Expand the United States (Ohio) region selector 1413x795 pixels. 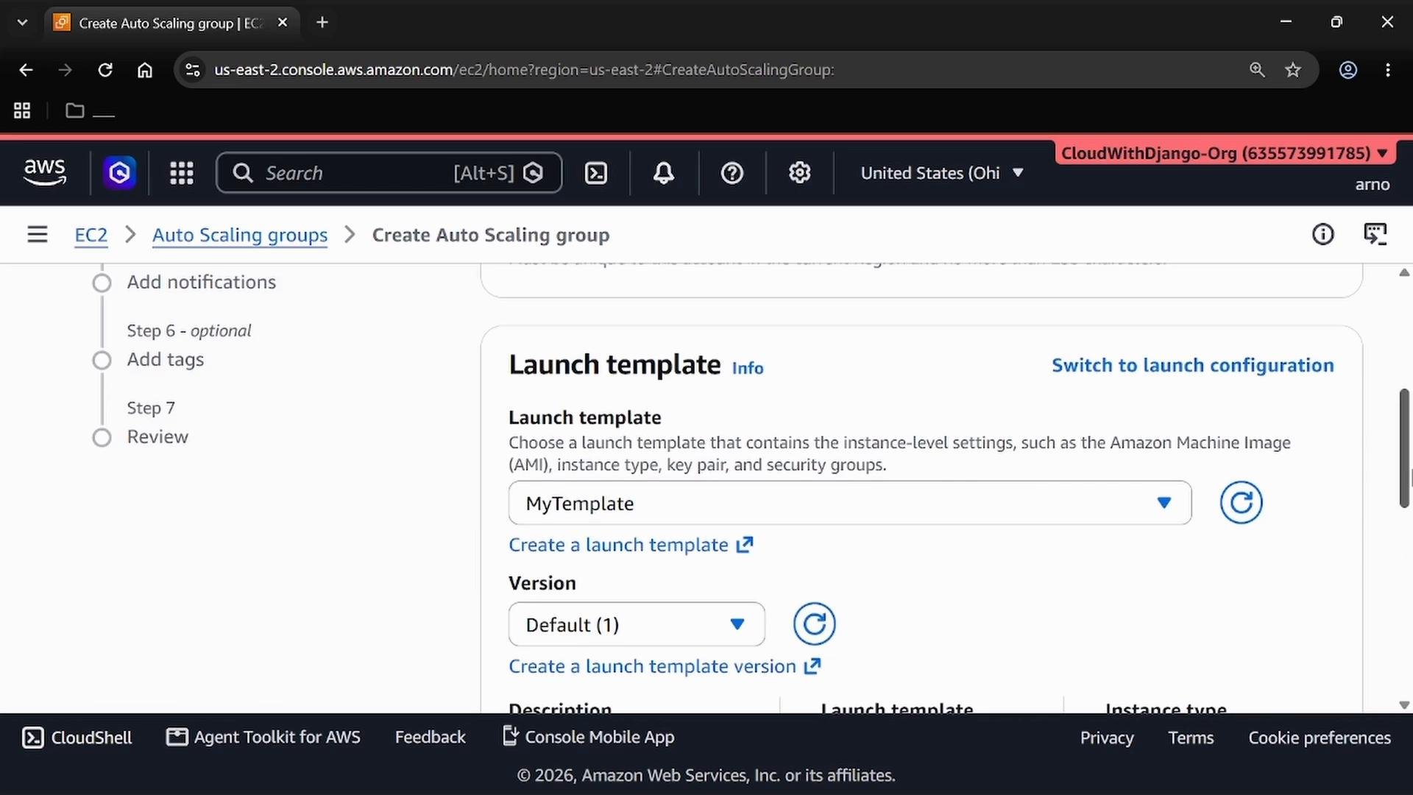[942, 173]
